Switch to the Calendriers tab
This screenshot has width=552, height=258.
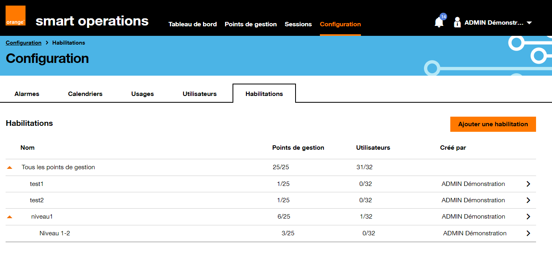[85, 94]
